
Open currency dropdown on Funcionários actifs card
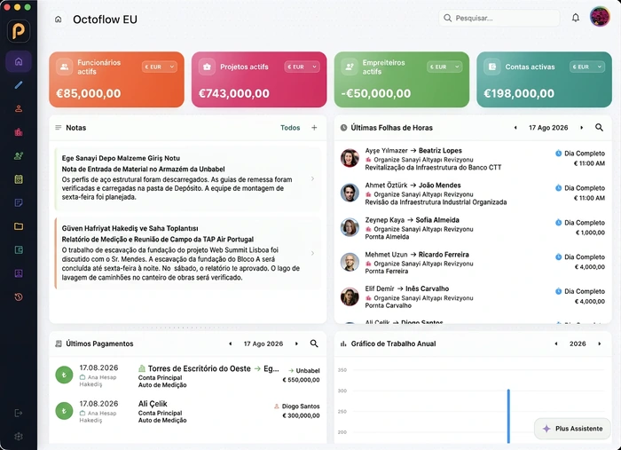160,67
